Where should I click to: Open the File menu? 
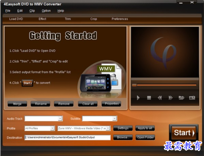(8, 11)
